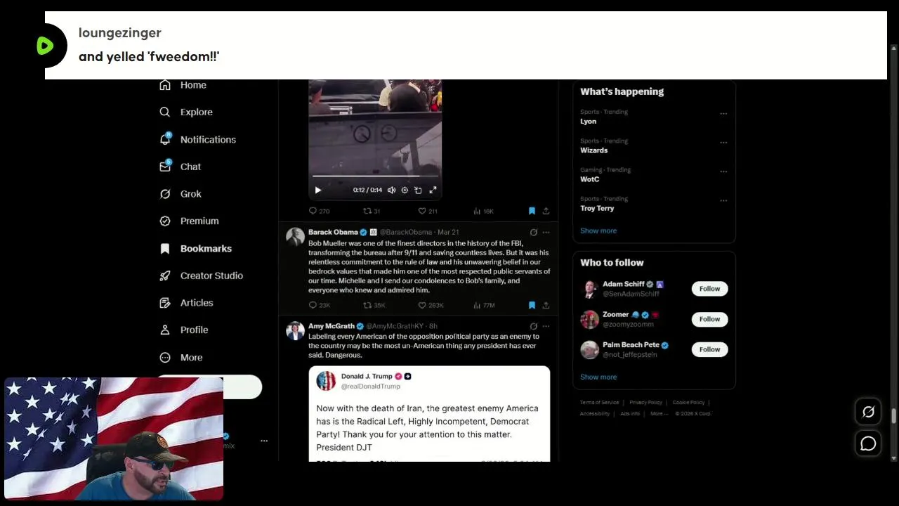Mute the video volume icon
Screen dimensions: 899x506
[x=391, y=190]
